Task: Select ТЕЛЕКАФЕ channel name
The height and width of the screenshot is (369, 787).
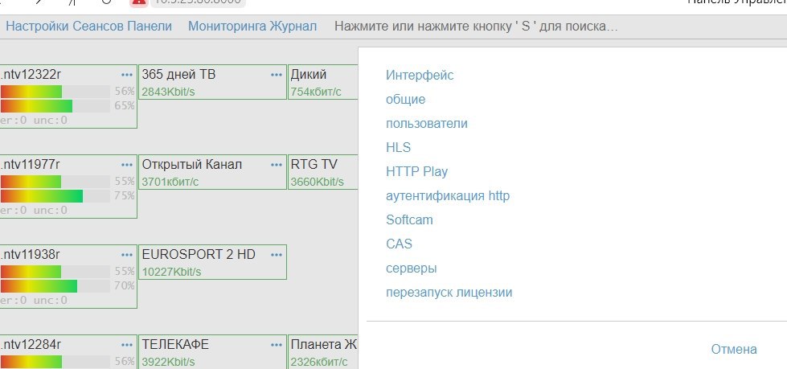Action: pyautogui.click(x=175, y=345)
